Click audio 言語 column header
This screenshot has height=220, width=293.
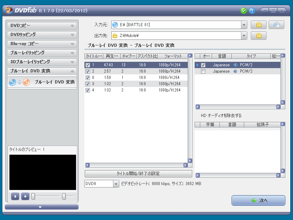(222, 56)
